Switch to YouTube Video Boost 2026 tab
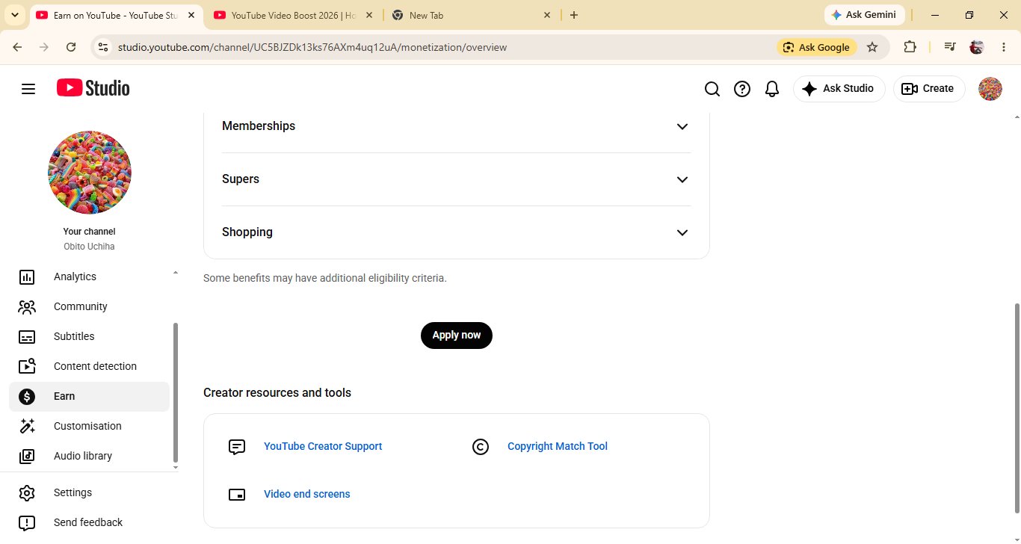 (x=293, y=15)
